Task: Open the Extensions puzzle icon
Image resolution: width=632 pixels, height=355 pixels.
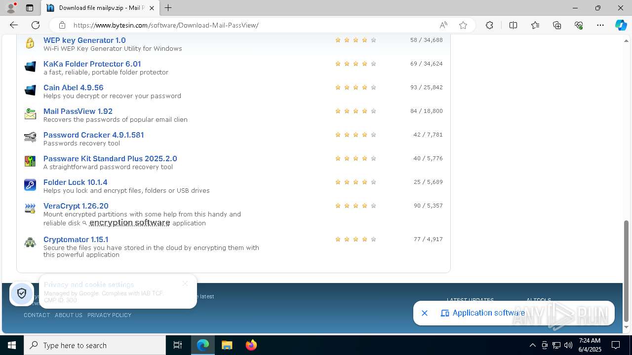Action: tap(489, 25)
